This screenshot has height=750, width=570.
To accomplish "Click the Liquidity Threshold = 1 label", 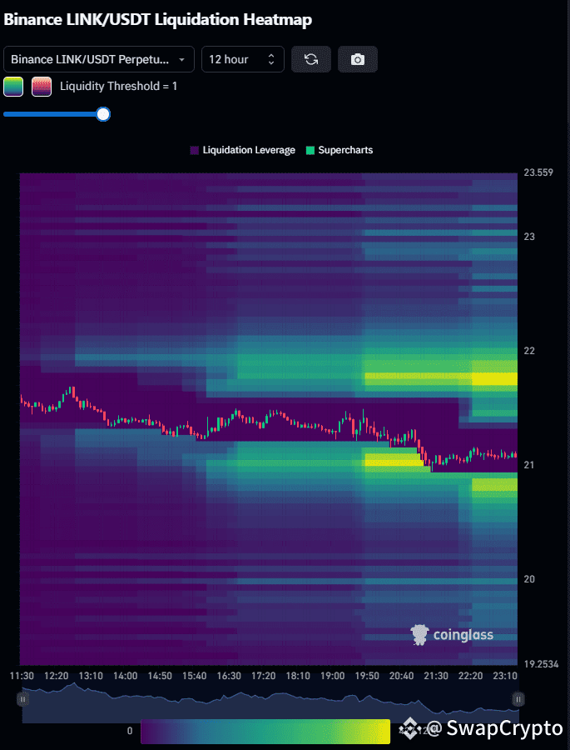I will pyautogui.click(x=118, y=87).
